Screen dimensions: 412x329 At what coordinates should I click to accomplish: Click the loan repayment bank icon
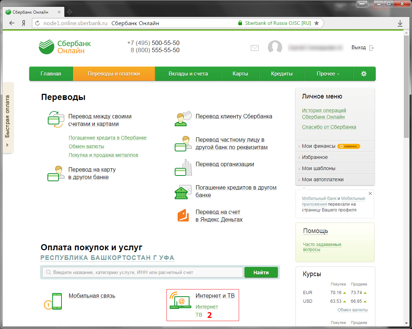click(x=183, y=192)
